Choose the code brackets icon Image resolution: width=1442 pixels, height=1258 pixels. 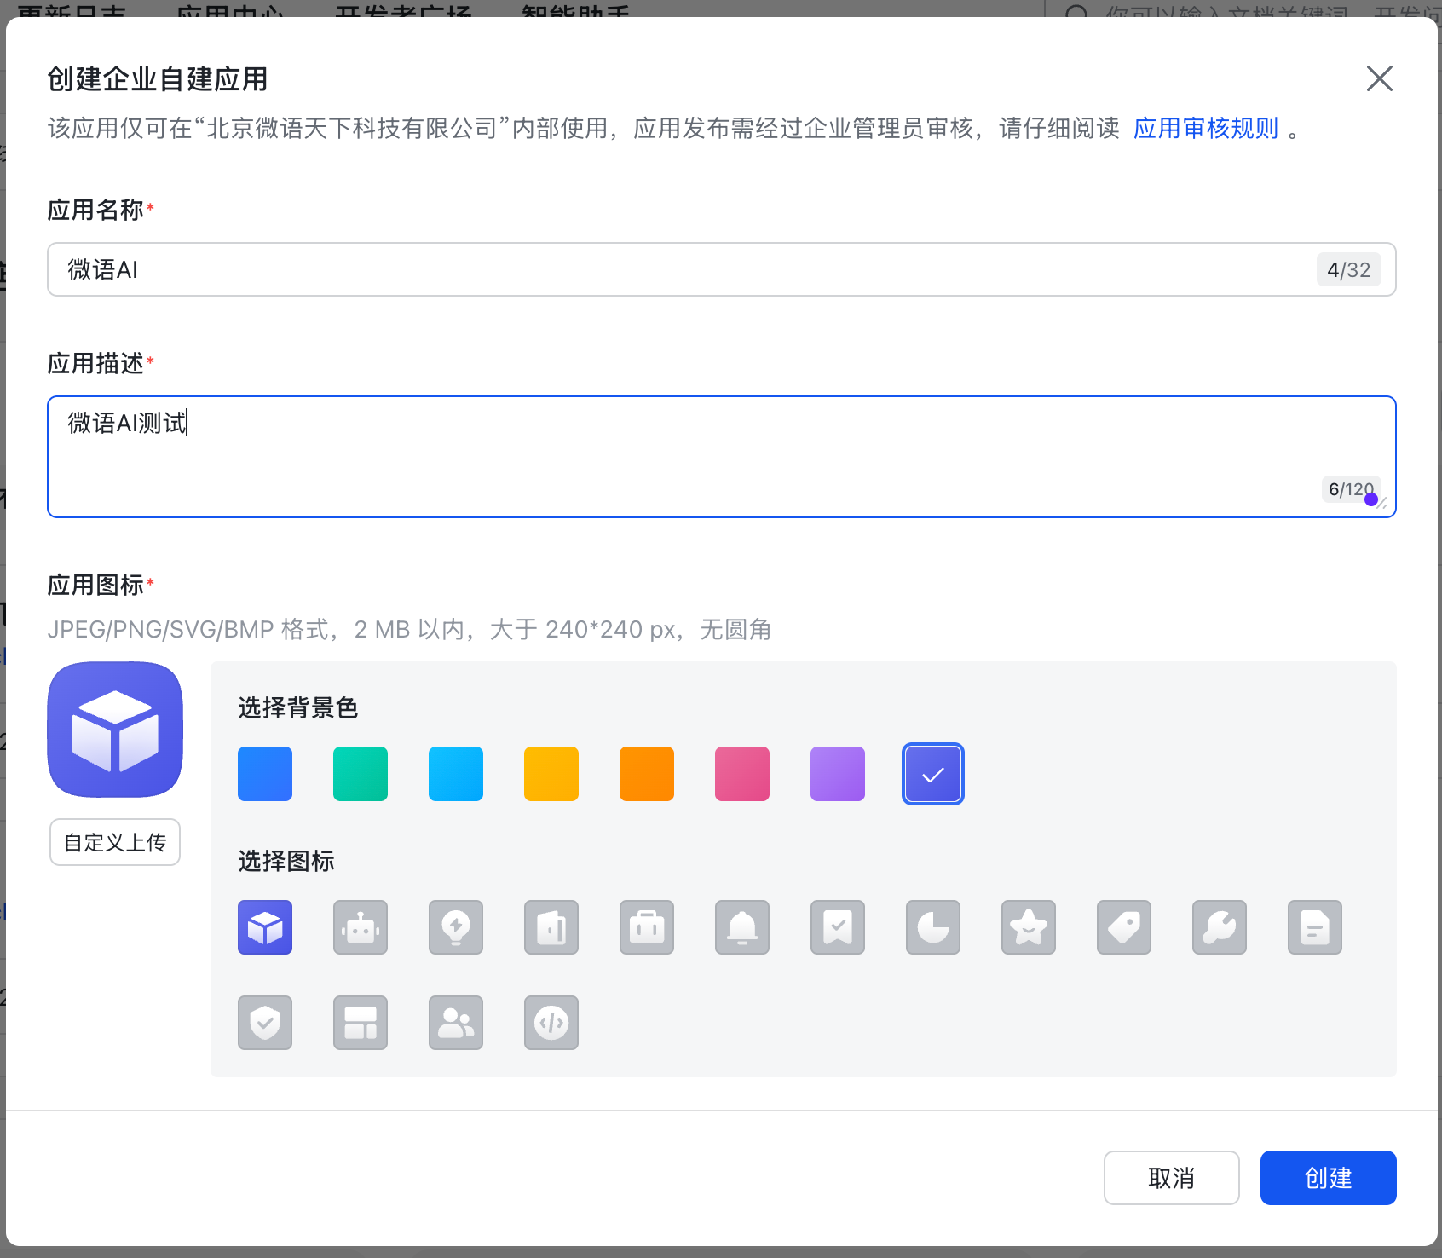[551, 1023]
